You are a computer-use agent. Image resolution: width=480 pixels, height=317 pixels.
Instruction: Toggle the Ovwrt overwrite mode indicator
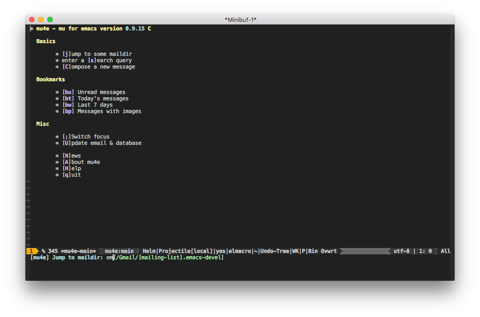(x=329, y=251)
